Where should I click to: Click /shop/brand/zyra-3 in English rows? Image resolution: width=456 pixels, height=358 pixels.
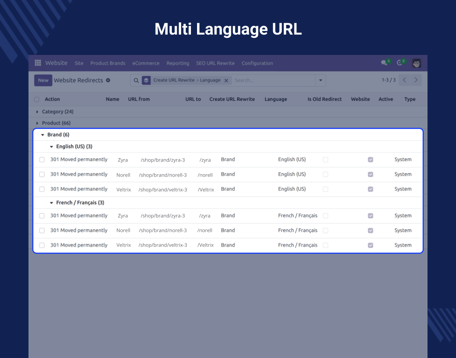(163, 160)
